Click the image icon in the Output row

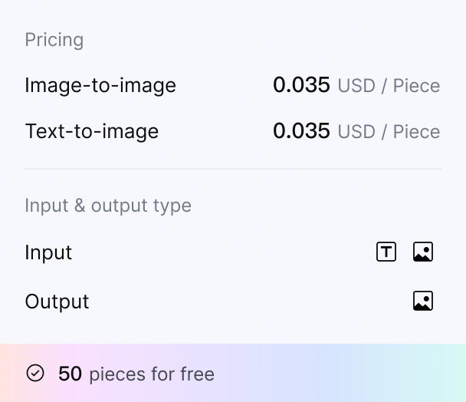coord(423,301)
